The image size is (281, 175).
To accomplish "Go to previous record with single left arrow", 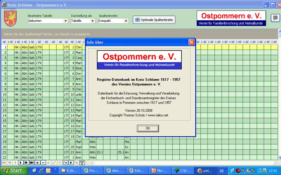I will [15, 163].
